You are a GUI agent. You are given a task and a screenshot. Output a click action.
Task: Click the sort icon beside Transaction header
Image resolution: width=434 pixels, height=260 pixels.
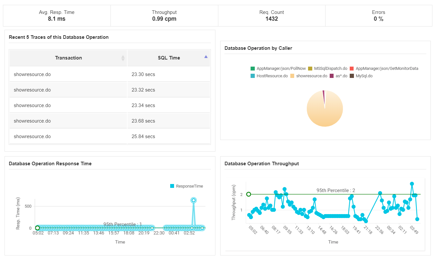tap(123, 58)
